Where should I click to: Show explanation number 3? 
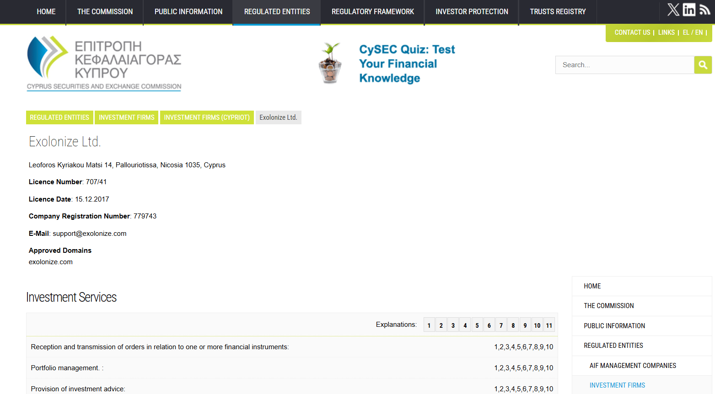(453, 325)
